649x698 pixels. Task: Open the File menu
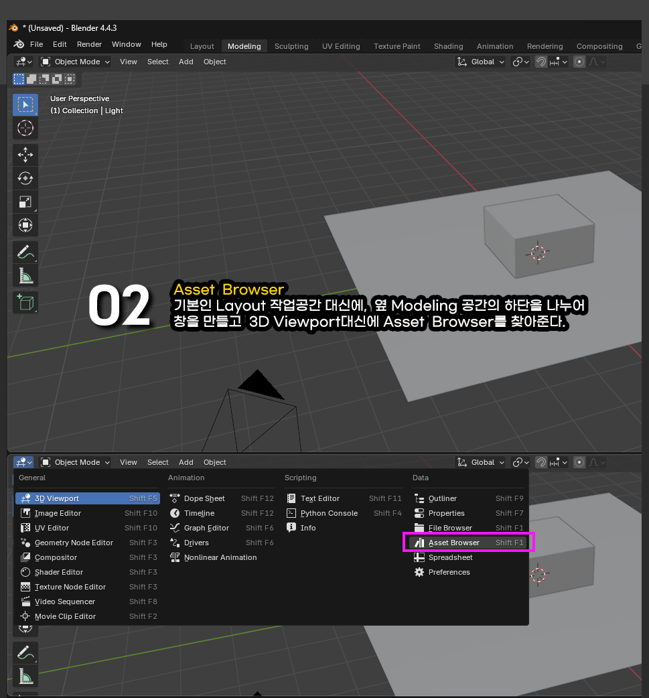[36, 44]
